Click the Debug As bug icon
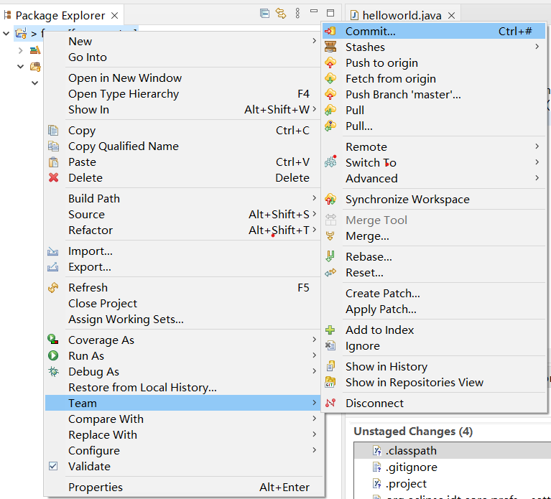The image size is (551, 499). coord(53,371)
